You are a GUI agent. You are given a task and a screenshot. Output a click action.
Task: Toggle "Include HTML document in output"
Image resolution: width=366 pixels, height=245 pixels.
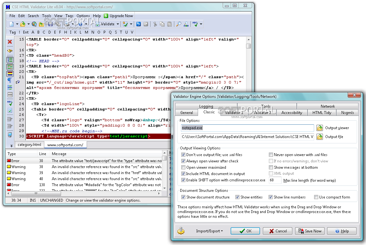[x=183, y=173]
